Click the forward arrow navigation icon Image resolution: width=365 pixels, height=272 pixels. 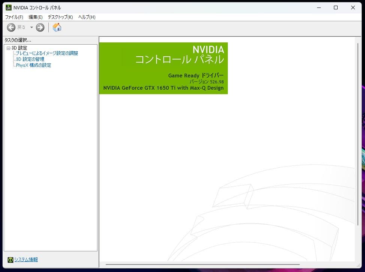click(40, 27)
